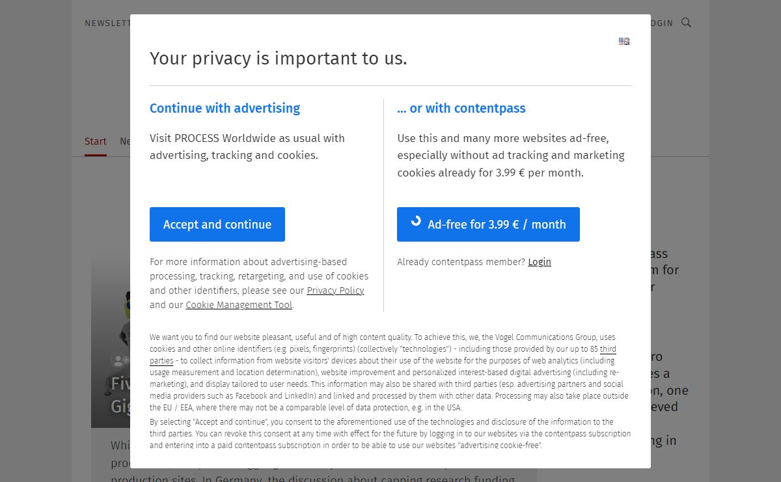Click the add-user icon on article image
This screenshot has width=781, height=482.
pos(120,360)
